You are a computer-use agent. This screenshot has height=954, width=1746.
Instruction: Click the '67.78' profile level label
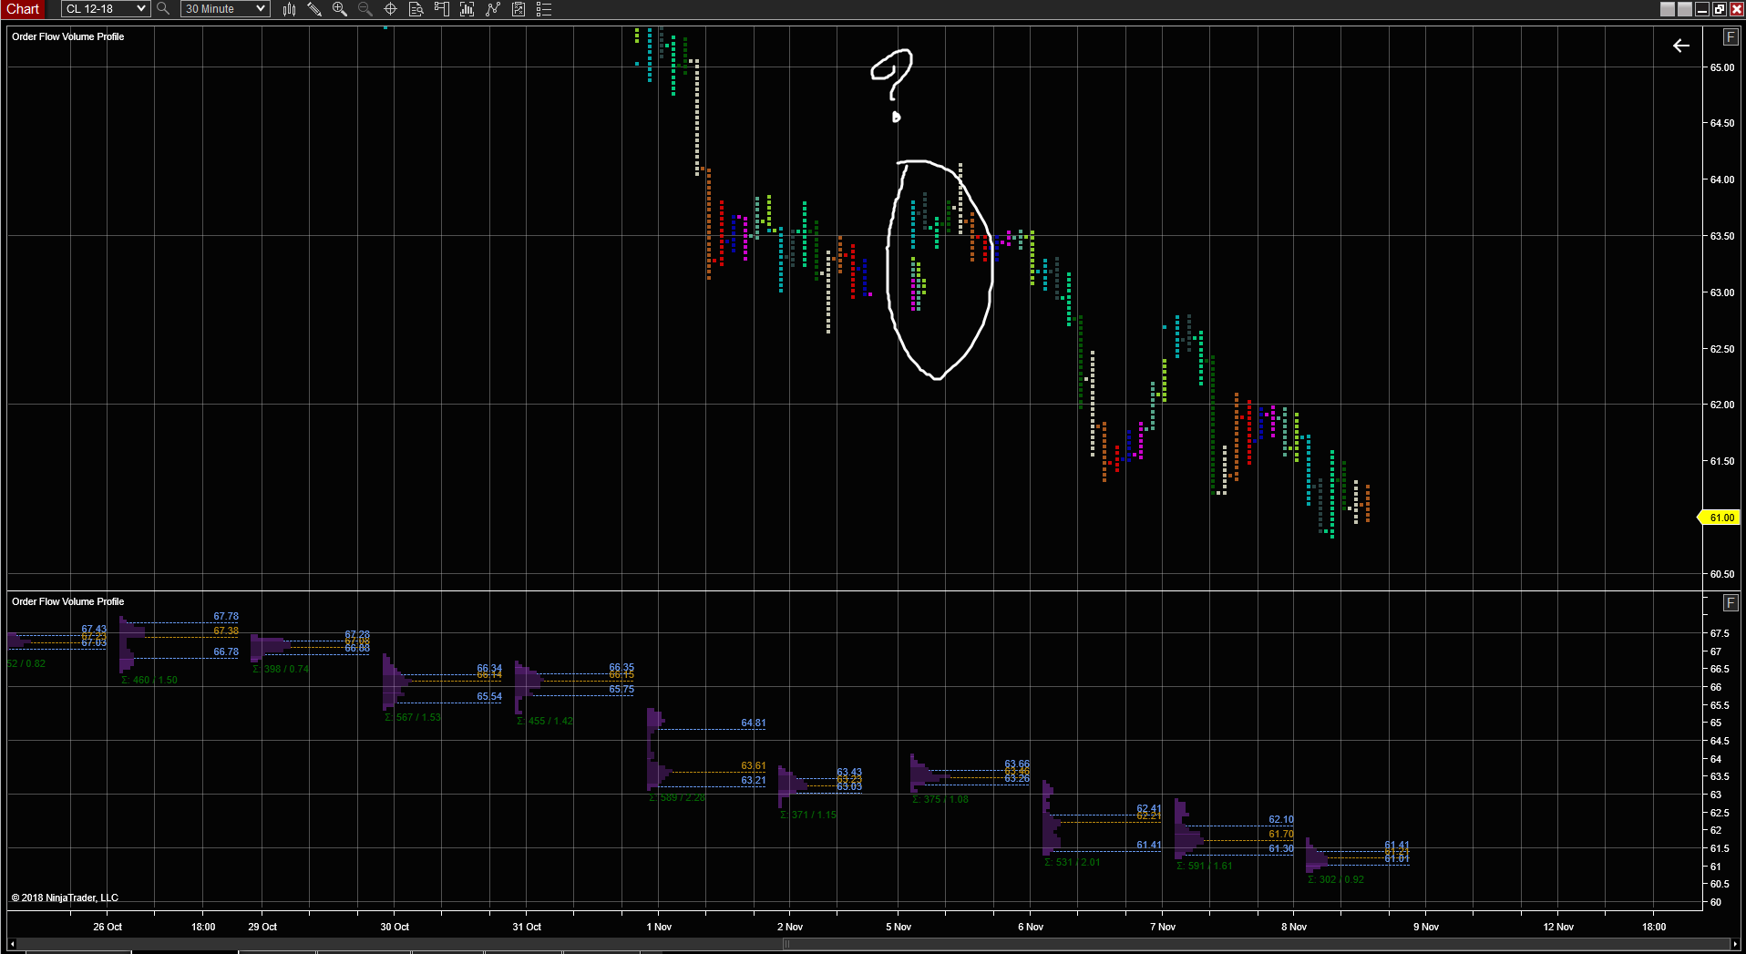226,616
